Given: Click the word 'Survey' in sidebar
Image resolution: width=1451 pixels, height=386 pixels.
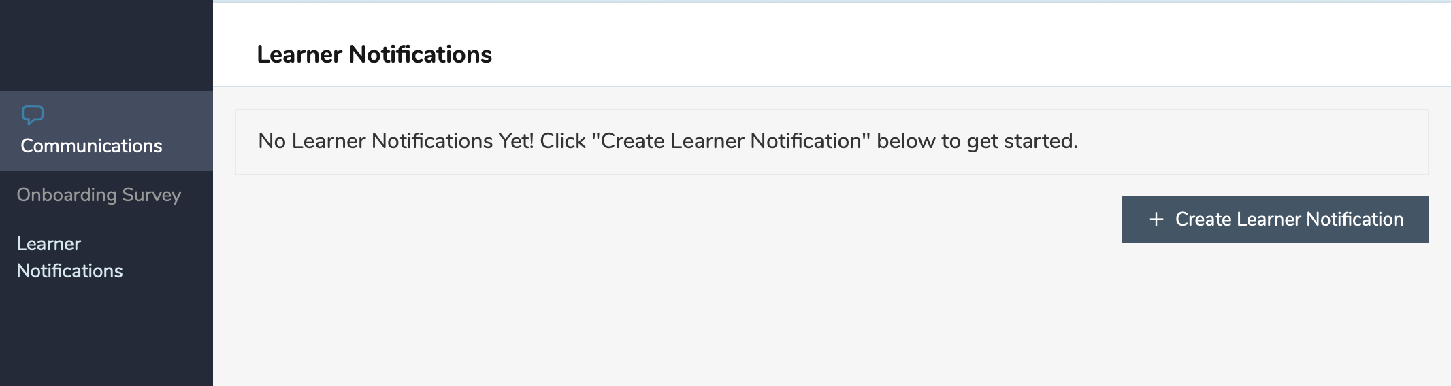Looking at the screenshot, I should pyautogui.click(x=151, y=195).
